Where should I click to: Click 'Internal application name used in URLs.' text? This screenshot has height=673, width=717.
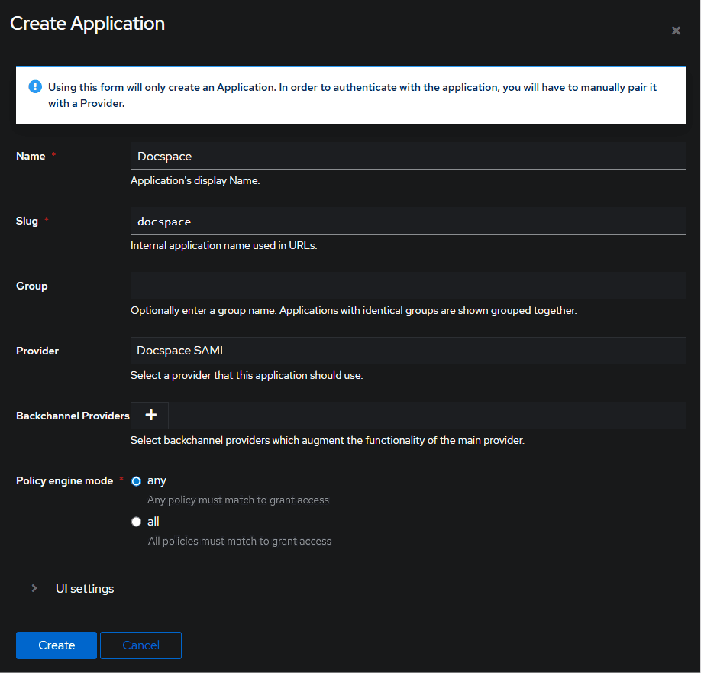pyautogui.click(x=224, y=246)
